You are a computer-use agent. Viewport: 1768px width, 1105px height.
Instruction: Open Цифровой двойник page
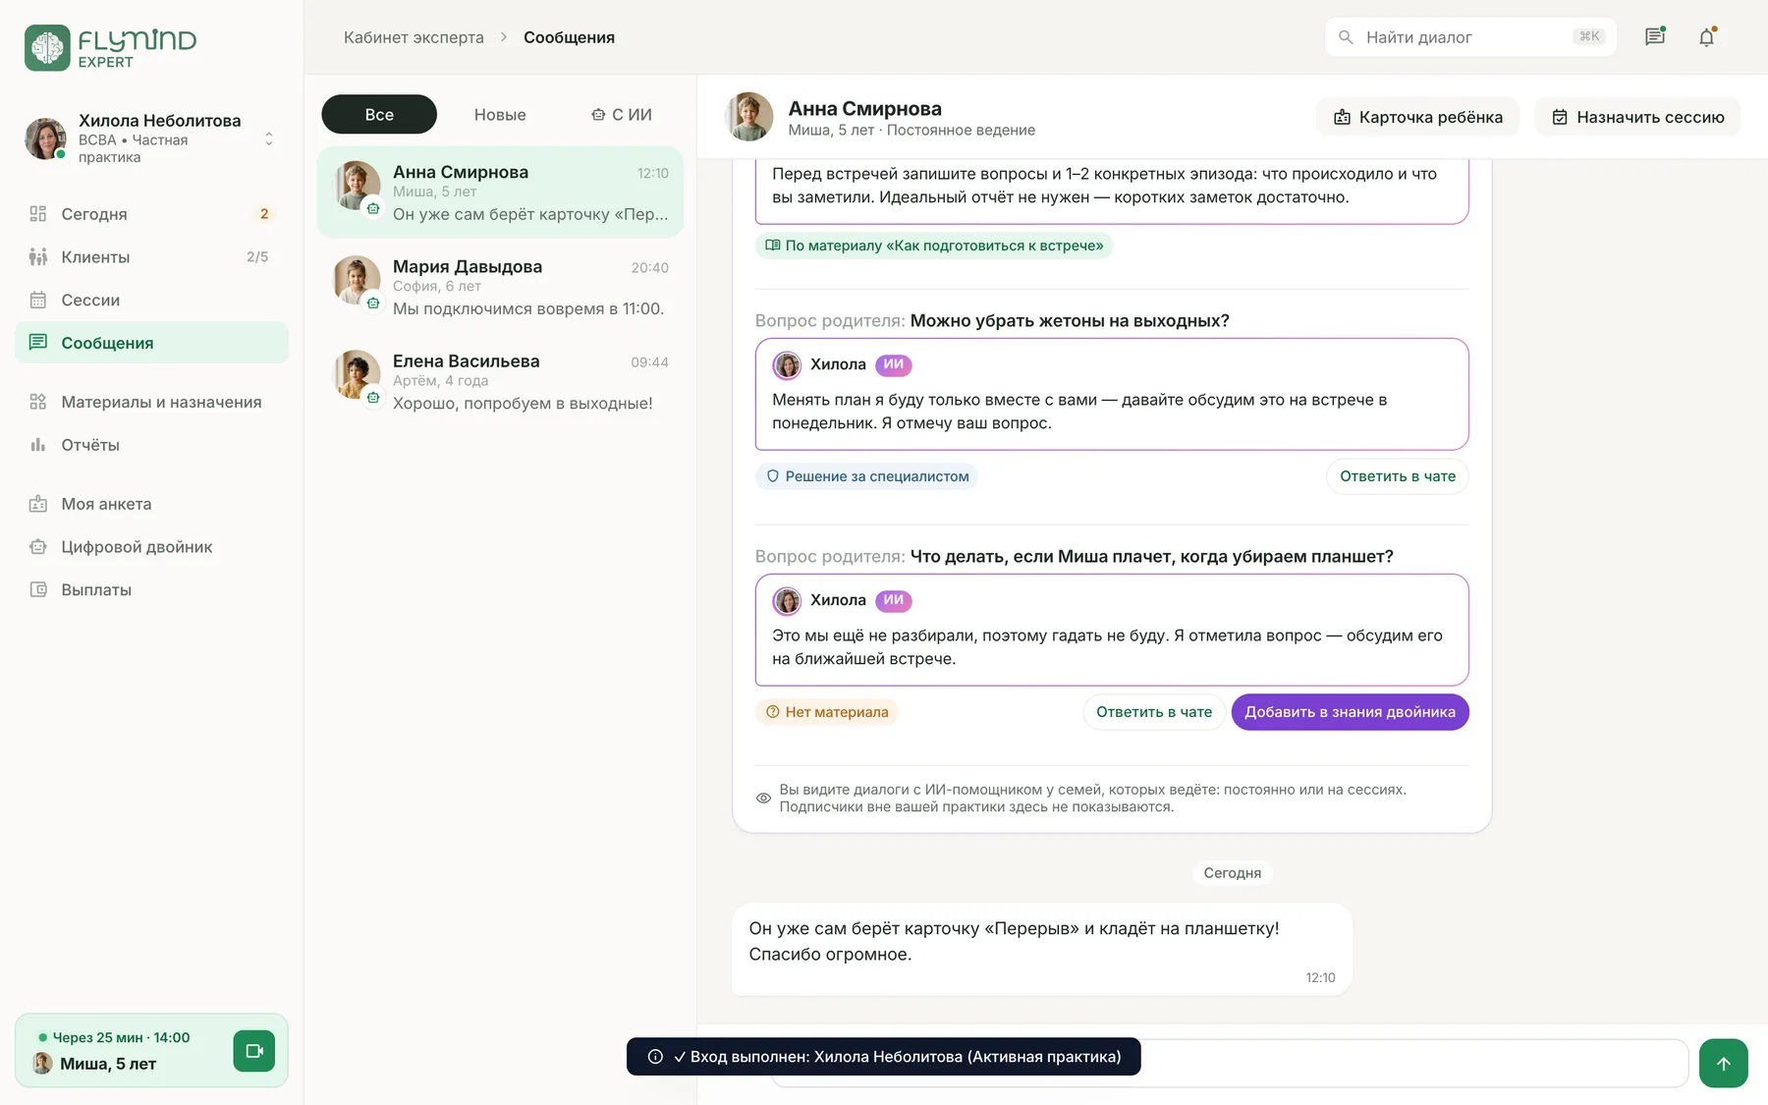tap(151, 547)
